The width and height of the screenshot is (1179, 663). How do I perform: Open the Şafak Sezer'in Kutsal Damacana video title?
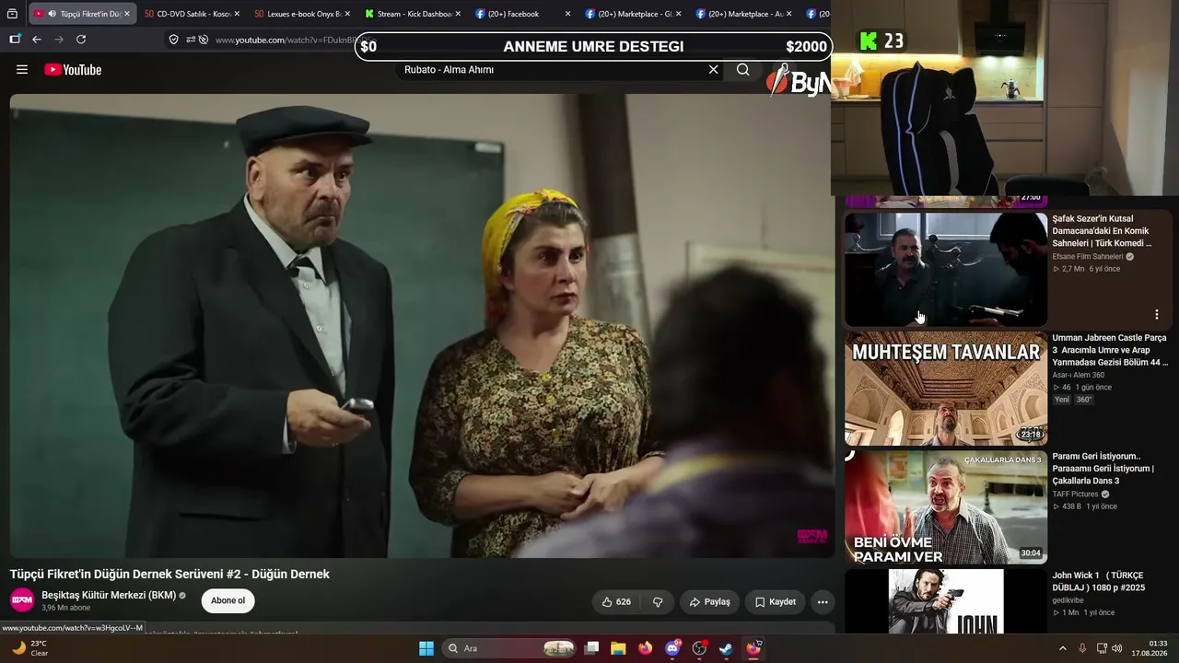click(x=1103, y=231)
